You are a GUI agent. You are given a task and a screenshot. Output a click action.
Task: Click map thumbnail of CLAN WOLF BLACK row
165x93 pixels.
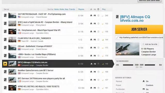tap(12, 40)
